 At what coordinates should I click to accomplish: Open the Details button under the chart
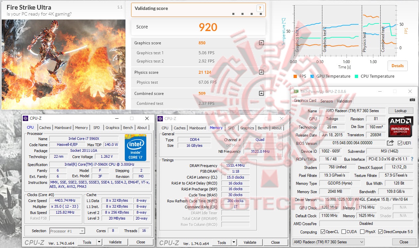point(397,65)
